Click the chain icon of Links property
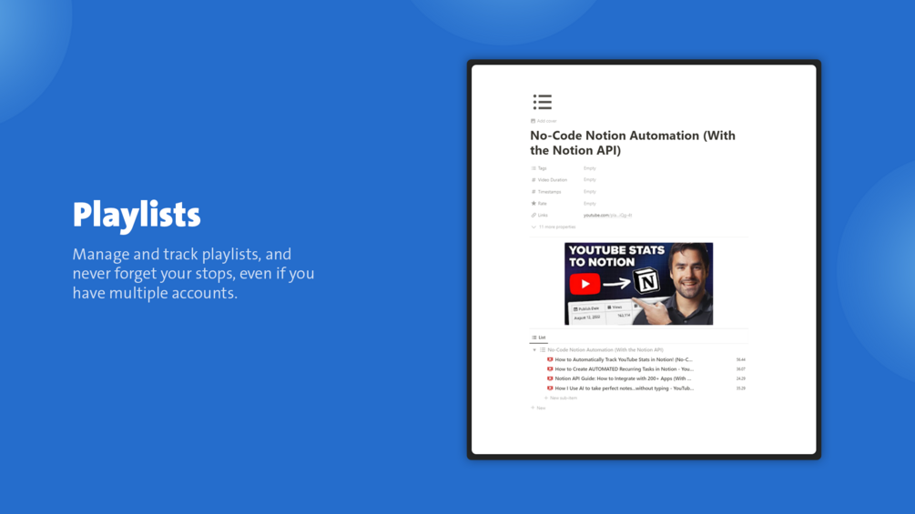The height and width of the screenshot is (514, 915). coord(534,215)
